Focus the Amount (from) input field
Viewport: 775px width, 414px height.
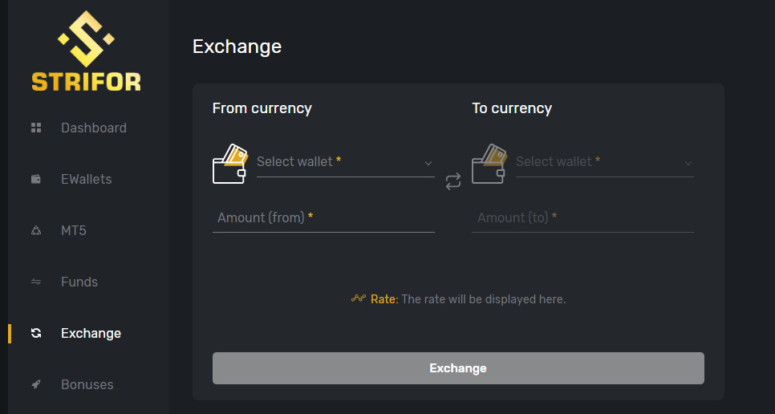pyautogui.click(x=323, y=218)
